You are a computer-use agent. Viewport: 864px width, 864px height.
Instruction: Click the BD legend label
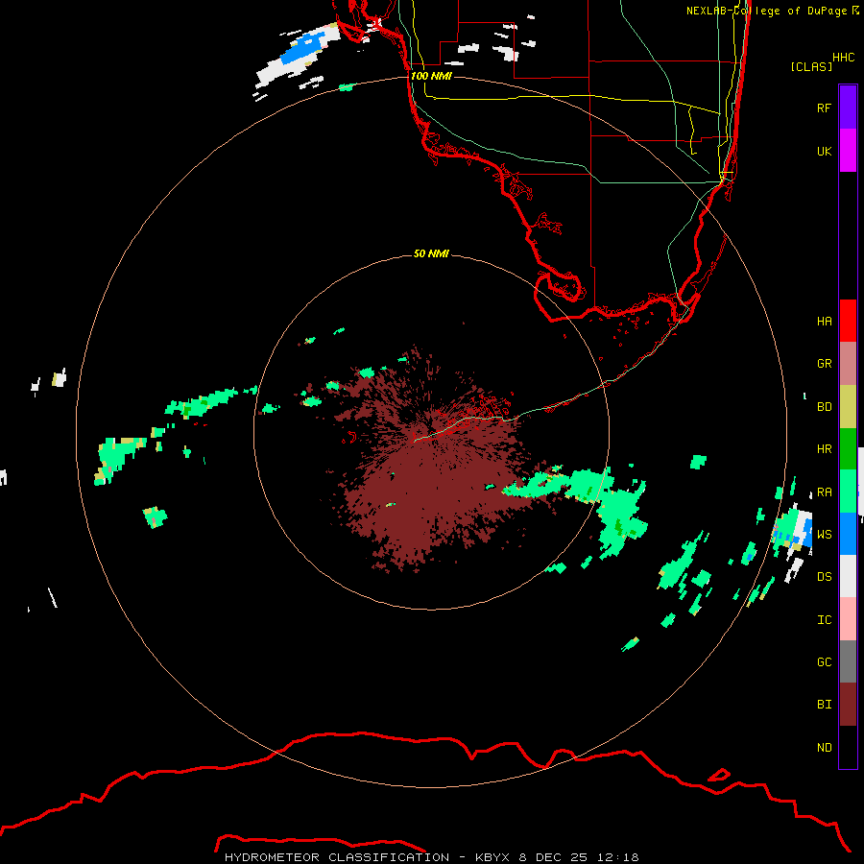pos(824,407)
